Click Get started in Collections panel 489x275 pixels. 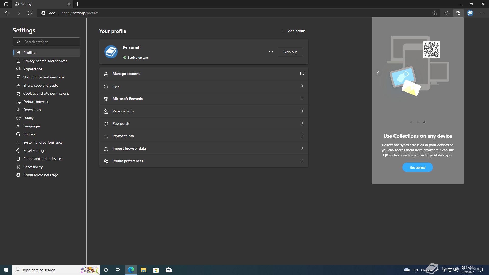pyautogui.click(x=417, y=167)
